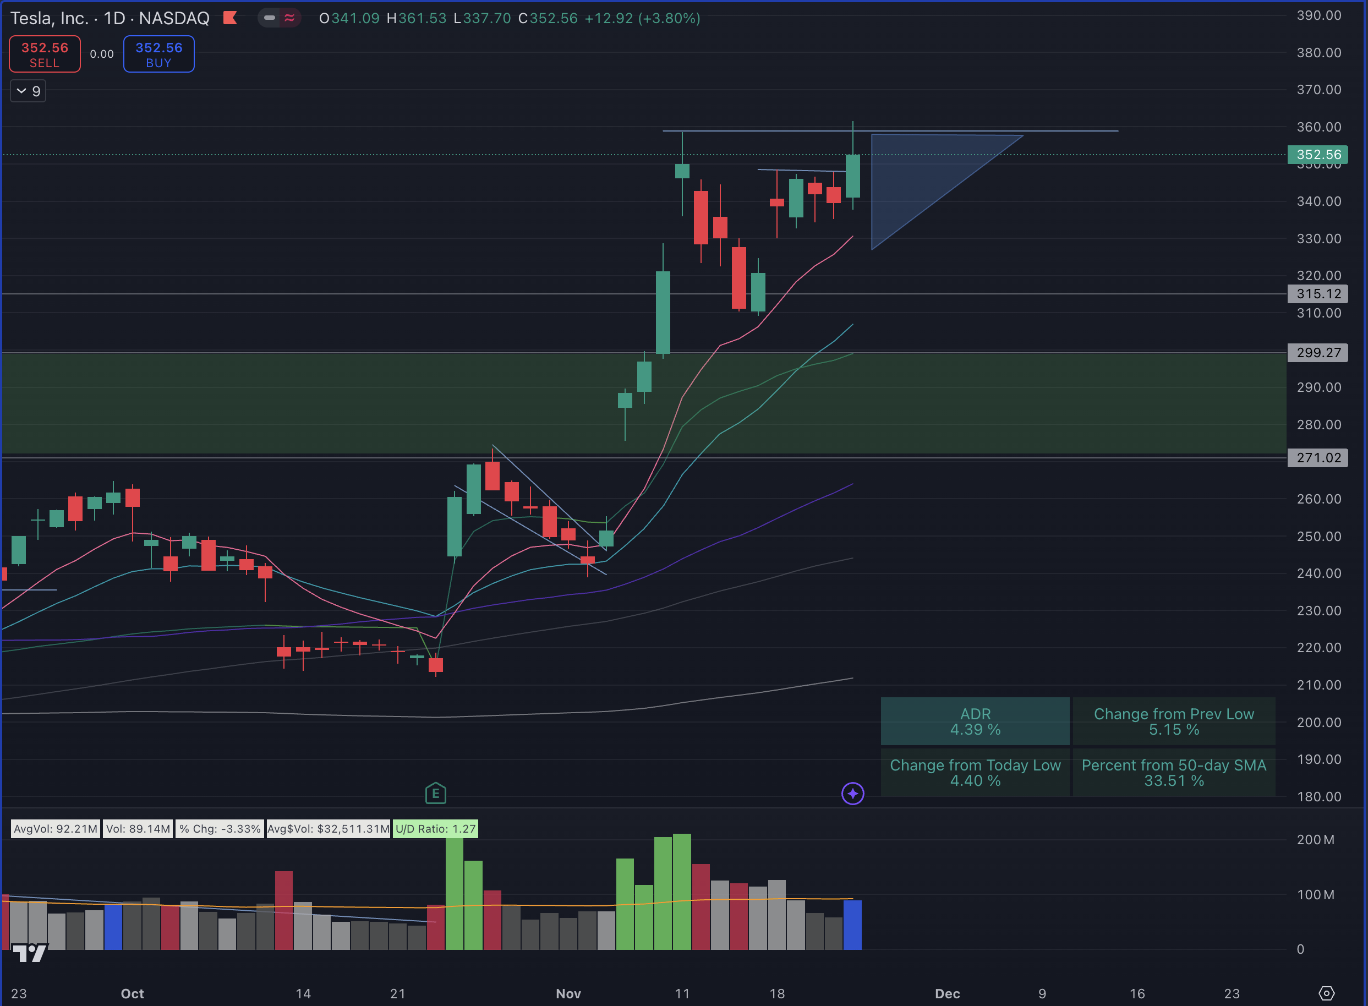Click the red flag icon beside the Tesla symbol
This screenshot has height=1006, width=1368.
(229, 18)
